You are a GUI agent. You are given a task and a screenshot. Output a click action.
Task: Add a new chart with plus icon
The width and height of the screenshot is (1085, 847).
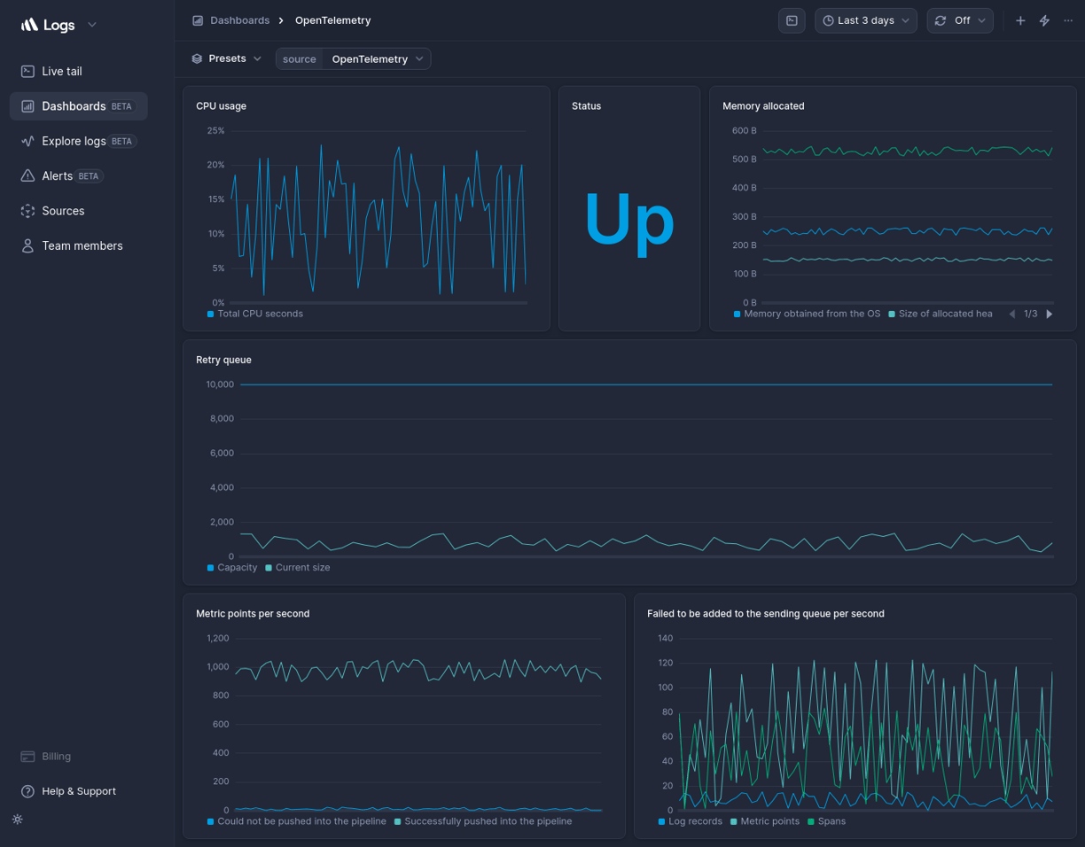1020,20
